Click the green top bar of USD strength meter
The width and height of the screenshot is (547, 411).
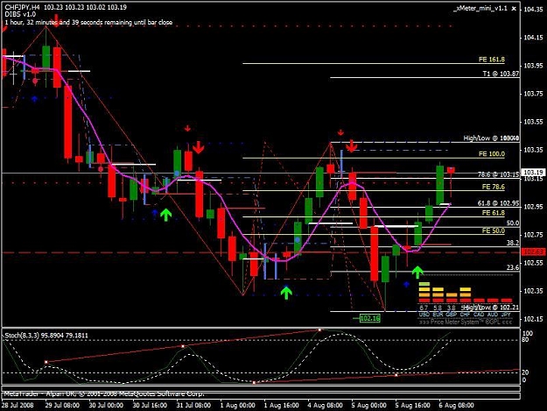pyautogui.click(x=424, y=284)
